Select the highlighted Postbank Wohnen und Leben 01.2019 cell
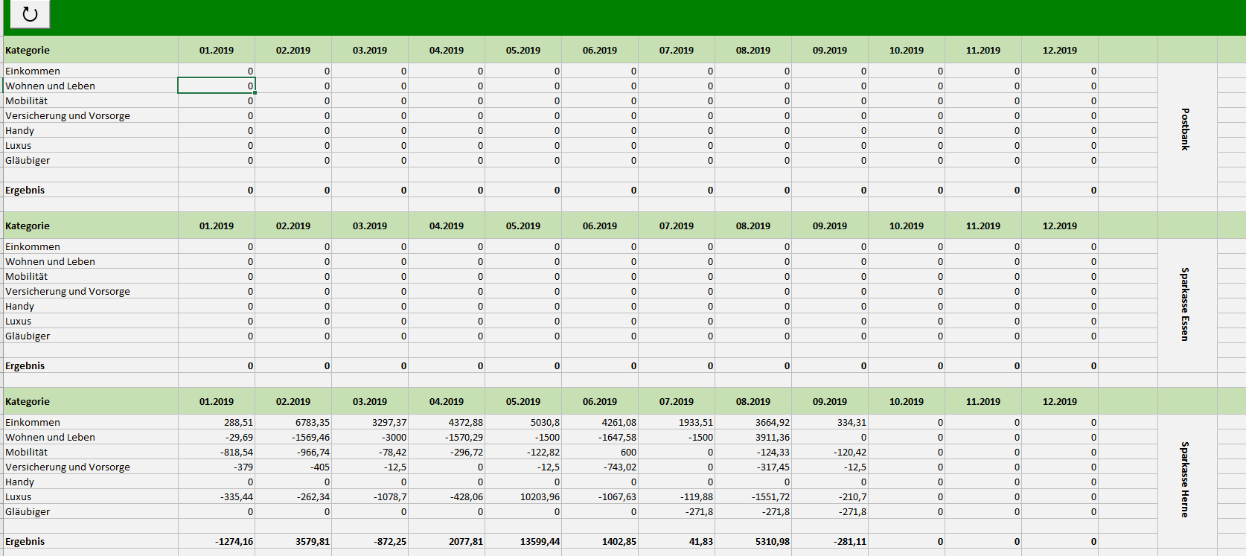The height and width of the screenshot is (556, 1246). (x=217, y=86)
